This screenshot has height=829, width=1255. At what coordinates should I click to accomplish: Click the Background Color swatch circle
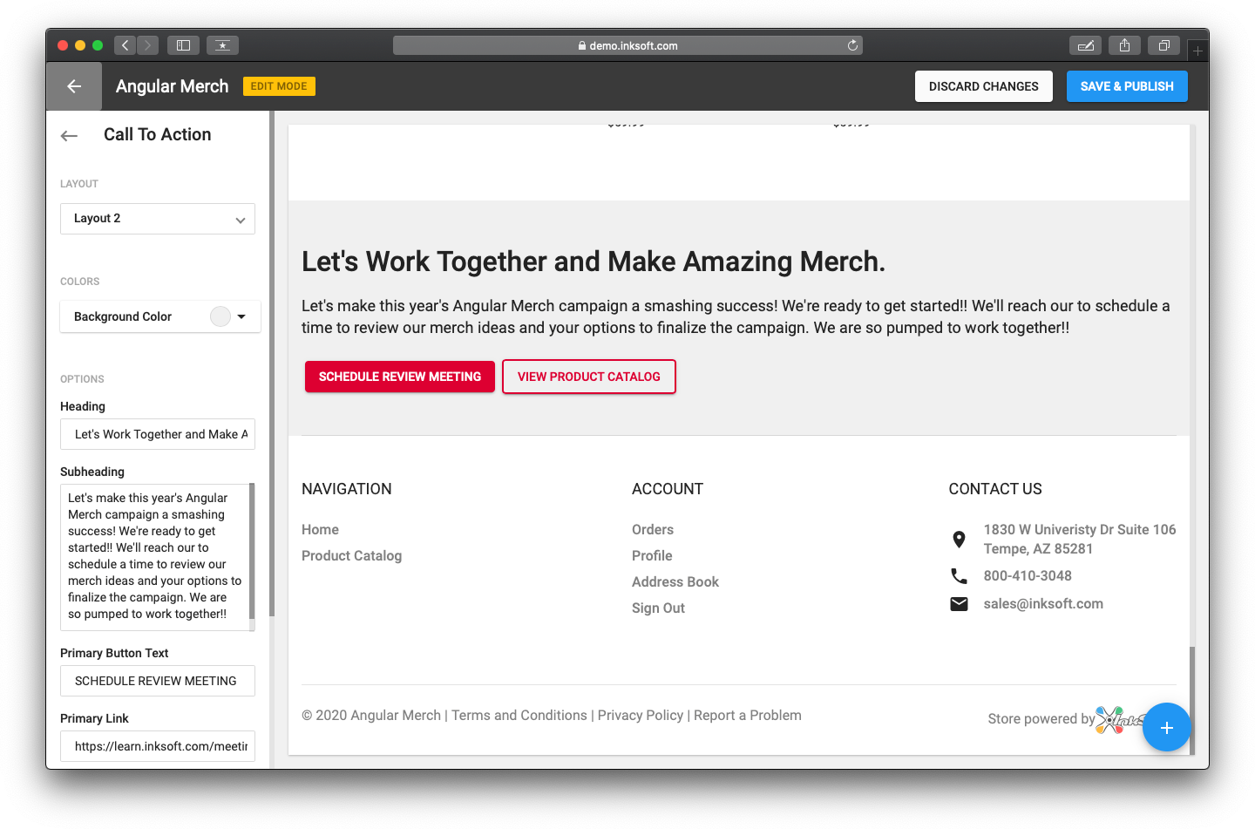220,316
